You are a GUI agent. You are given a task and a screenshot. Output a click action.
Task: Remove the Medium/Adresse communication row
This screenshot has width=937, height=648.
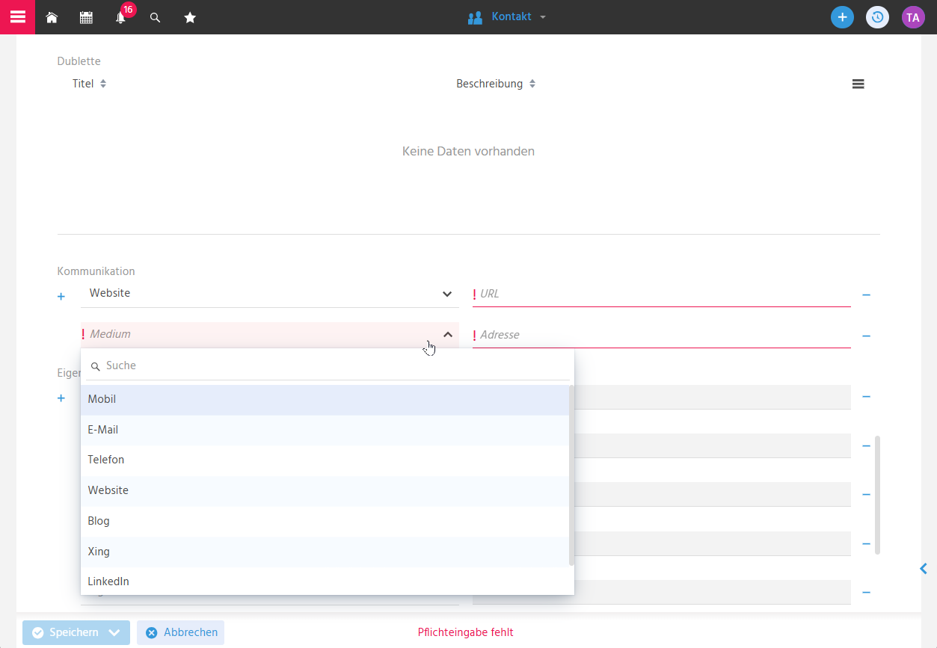pos(866,336)
